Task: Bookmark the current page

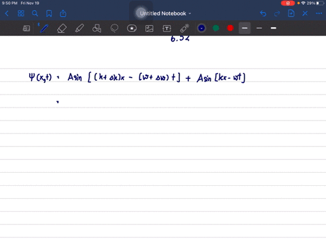Action: point(49,14)
